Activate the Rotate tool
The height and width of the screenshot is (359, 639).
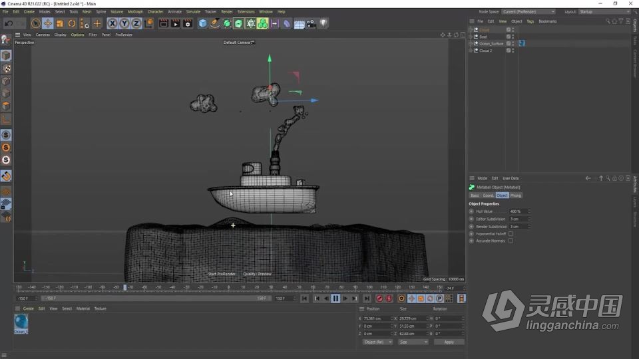[72, 24]
